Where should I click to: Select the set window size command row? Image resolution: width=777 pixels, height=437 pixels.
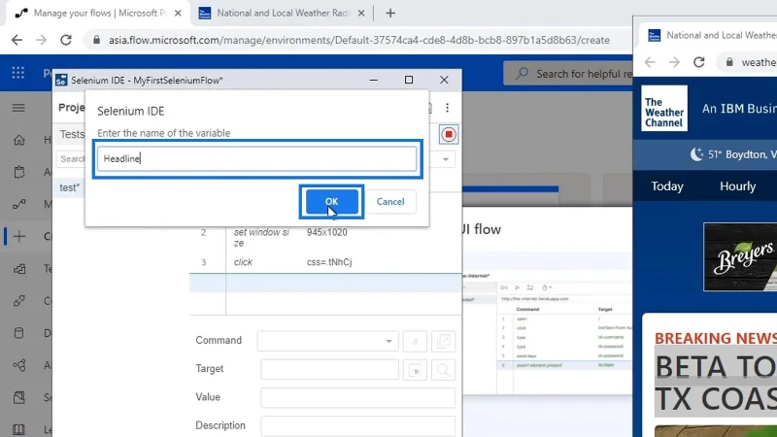coord(325,238)
